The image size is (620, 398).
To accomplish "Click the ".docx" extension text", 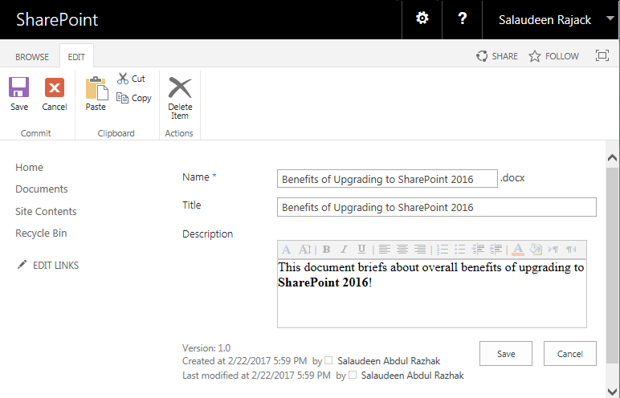I will 512,178.
